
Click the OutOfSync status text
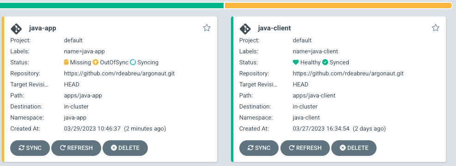point(114,62)
